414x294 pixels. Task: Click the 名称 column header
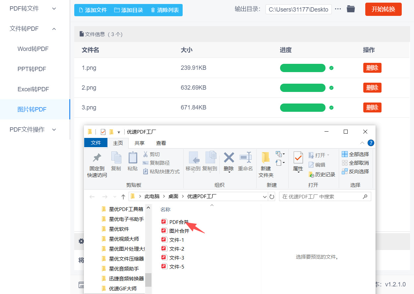(165, 209)
